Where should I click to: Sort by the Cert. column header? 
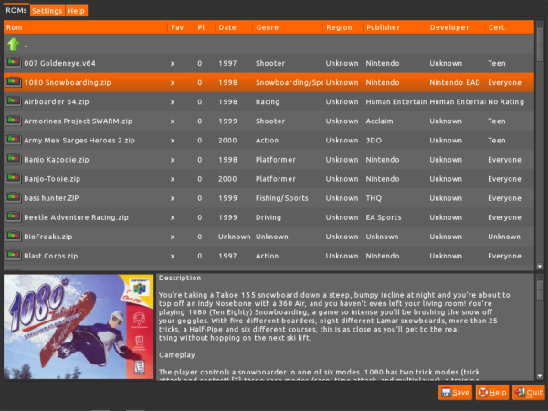click(510, 27)
